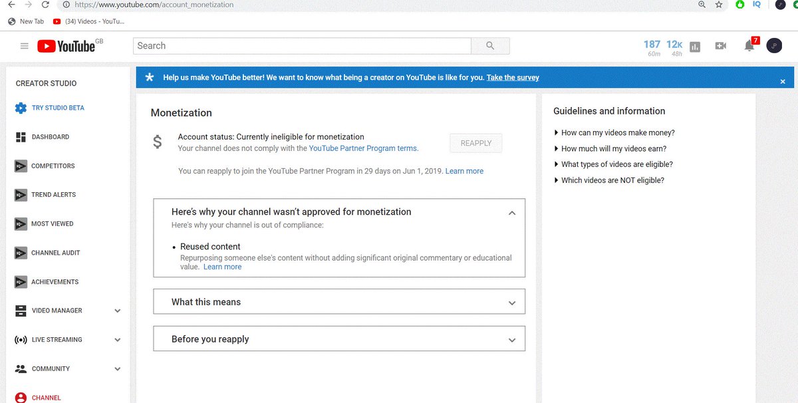
Task: Click the Achievements vidIQ icon
Action: (21, 282)
